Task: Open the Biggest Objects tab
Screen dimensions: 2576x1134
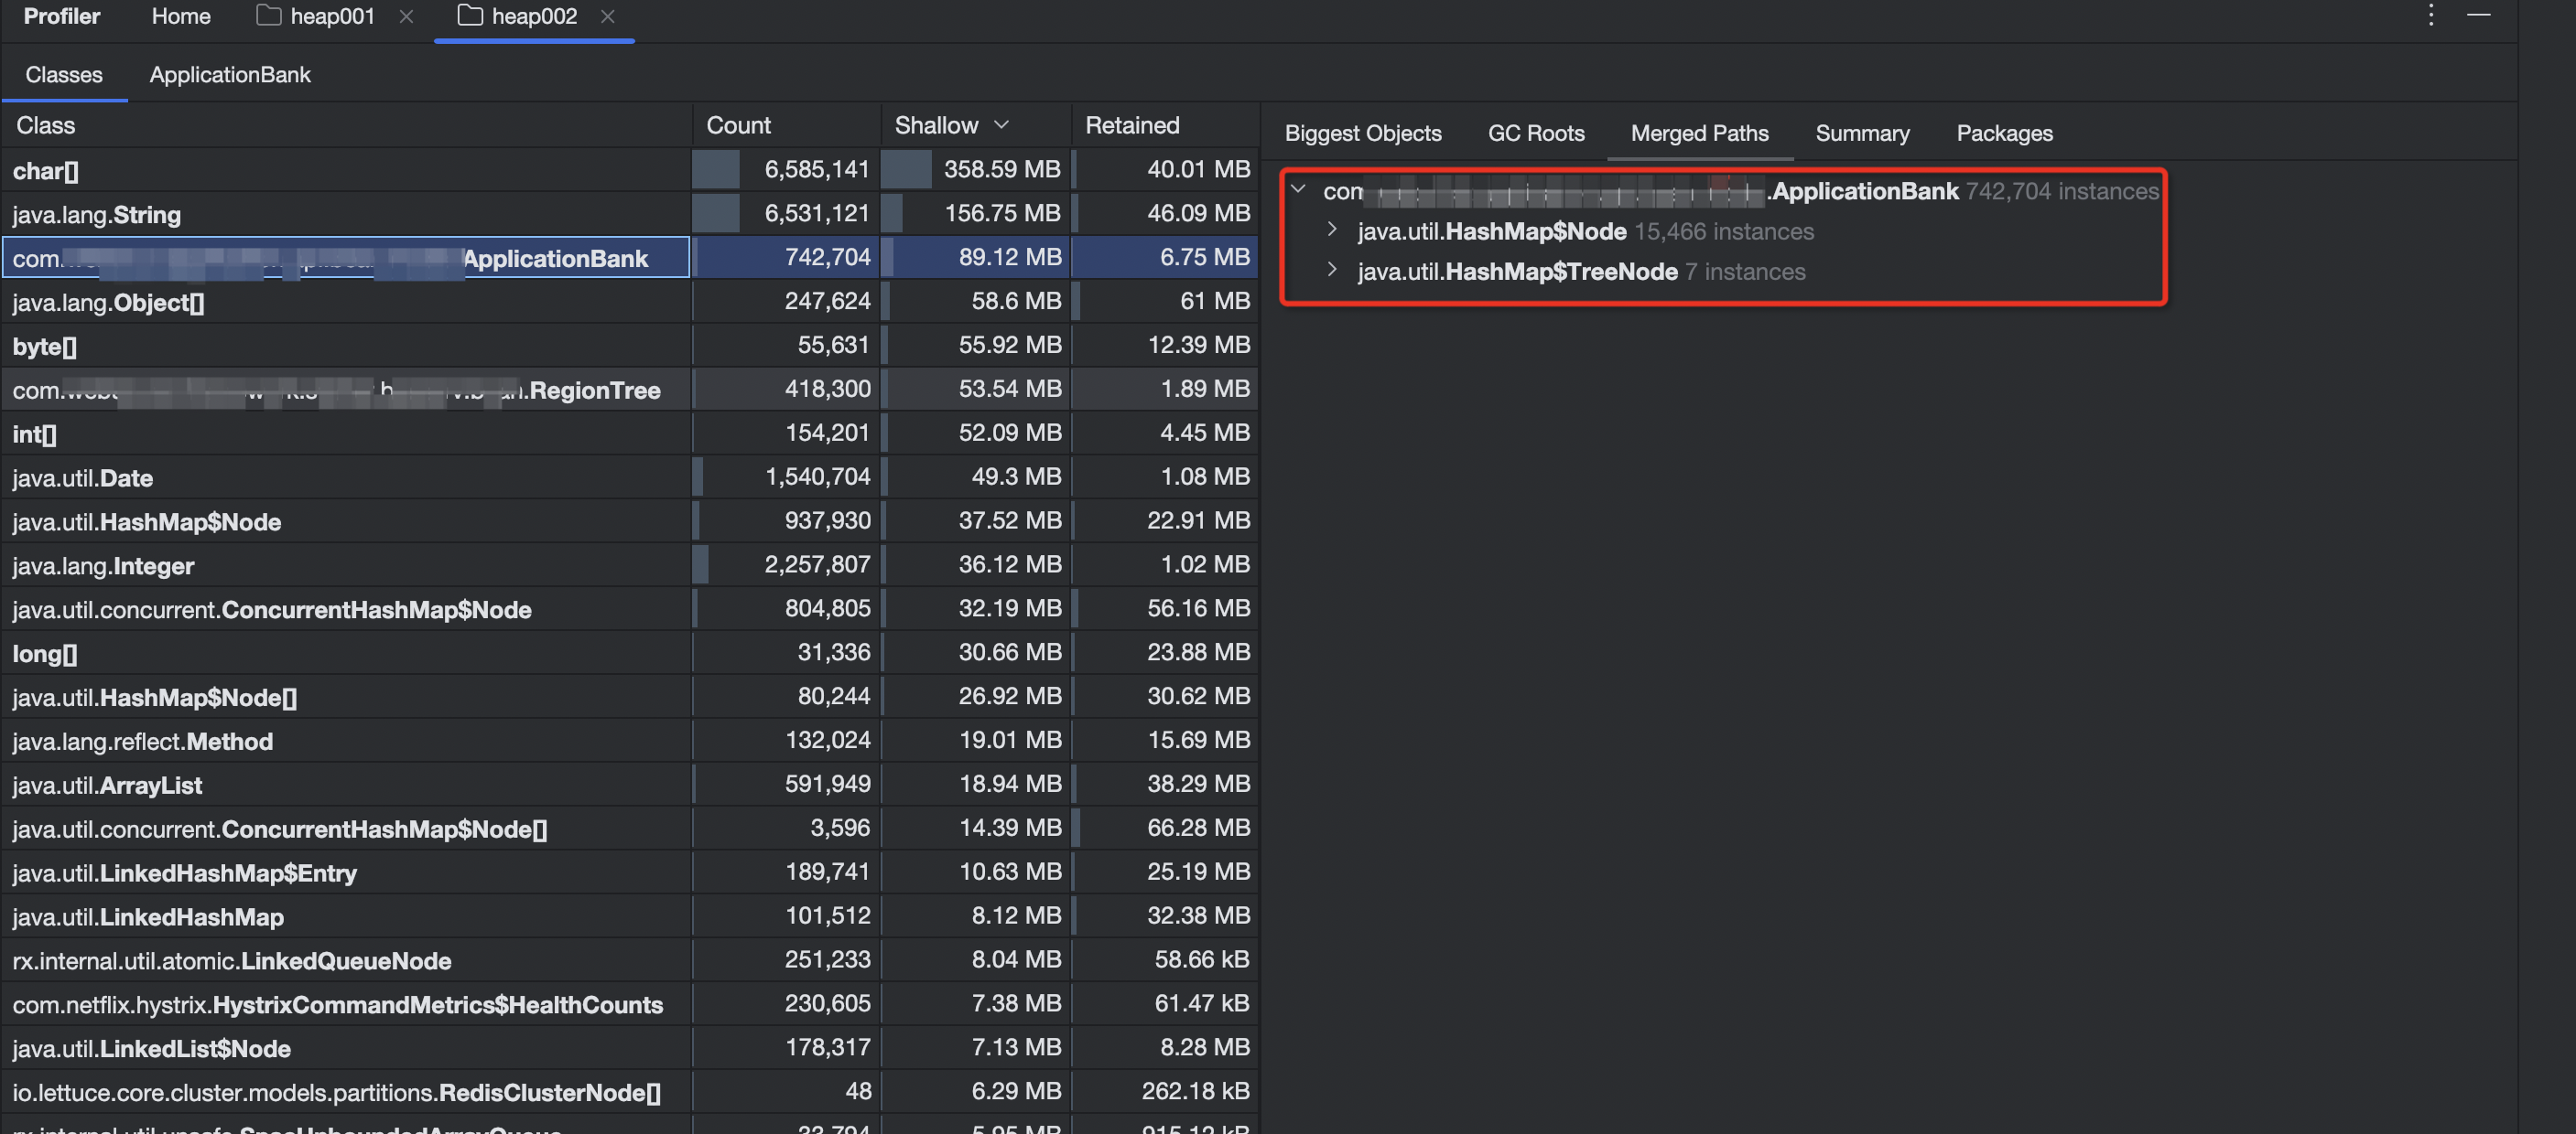Action: (1362, 133)
